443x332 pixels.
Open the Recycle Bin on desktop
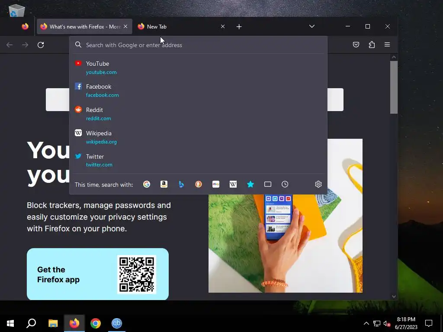pos(17,11)
